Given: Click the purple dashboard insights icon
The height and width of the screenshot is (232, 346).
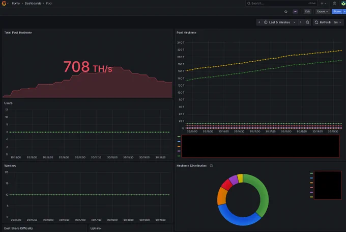Looking at the screenshot, I should [x=295, y=12].
